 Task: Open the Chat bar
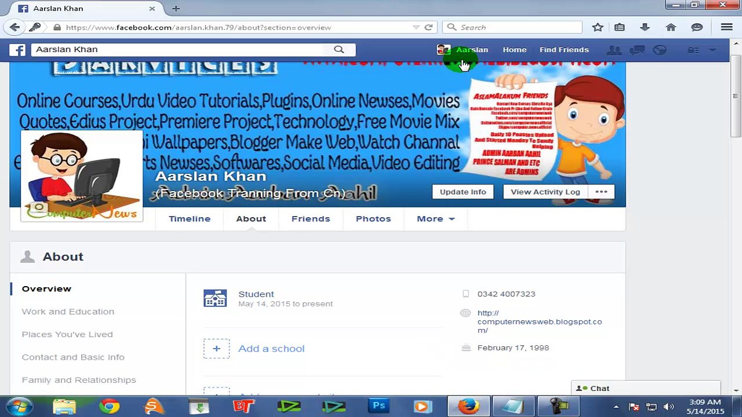646,388
